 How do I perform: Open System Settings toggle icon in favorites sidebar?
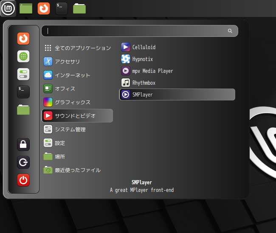(23, 74)
